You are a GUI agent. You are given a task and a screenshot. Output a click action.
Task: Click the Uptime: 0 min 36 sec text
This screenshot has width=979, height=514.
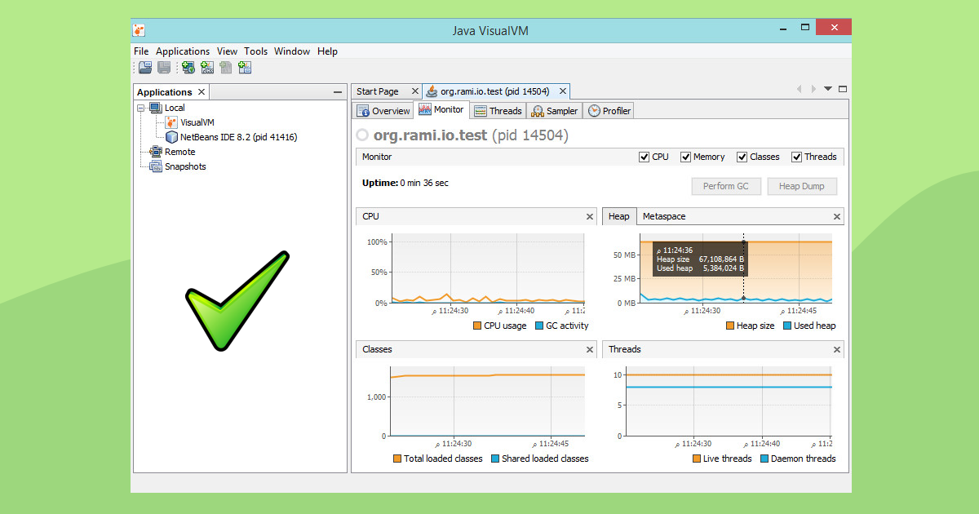point(405,183)
